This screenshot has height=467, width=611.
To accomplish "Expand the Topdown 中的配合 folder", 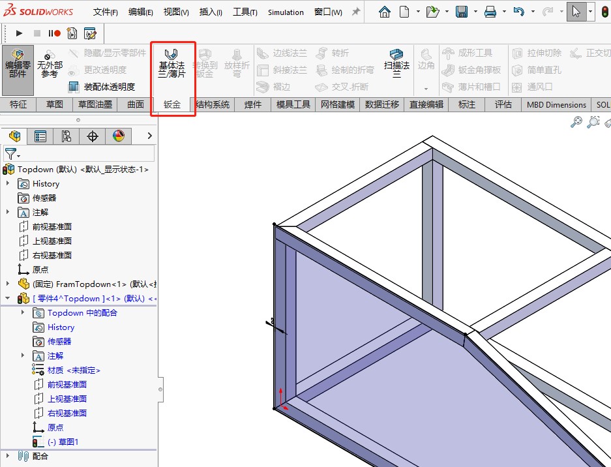I will point(23,312).
